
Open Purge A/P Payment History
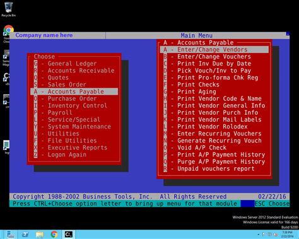click(214, 161)
